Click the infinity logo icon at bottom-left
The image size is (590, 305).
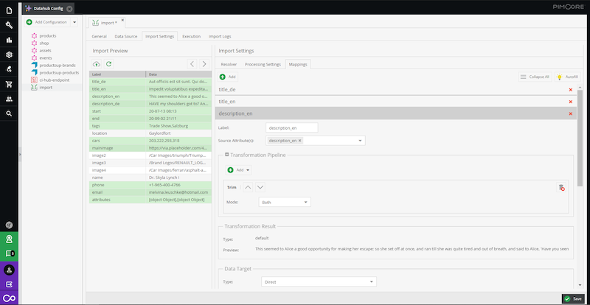coord(9,298)
